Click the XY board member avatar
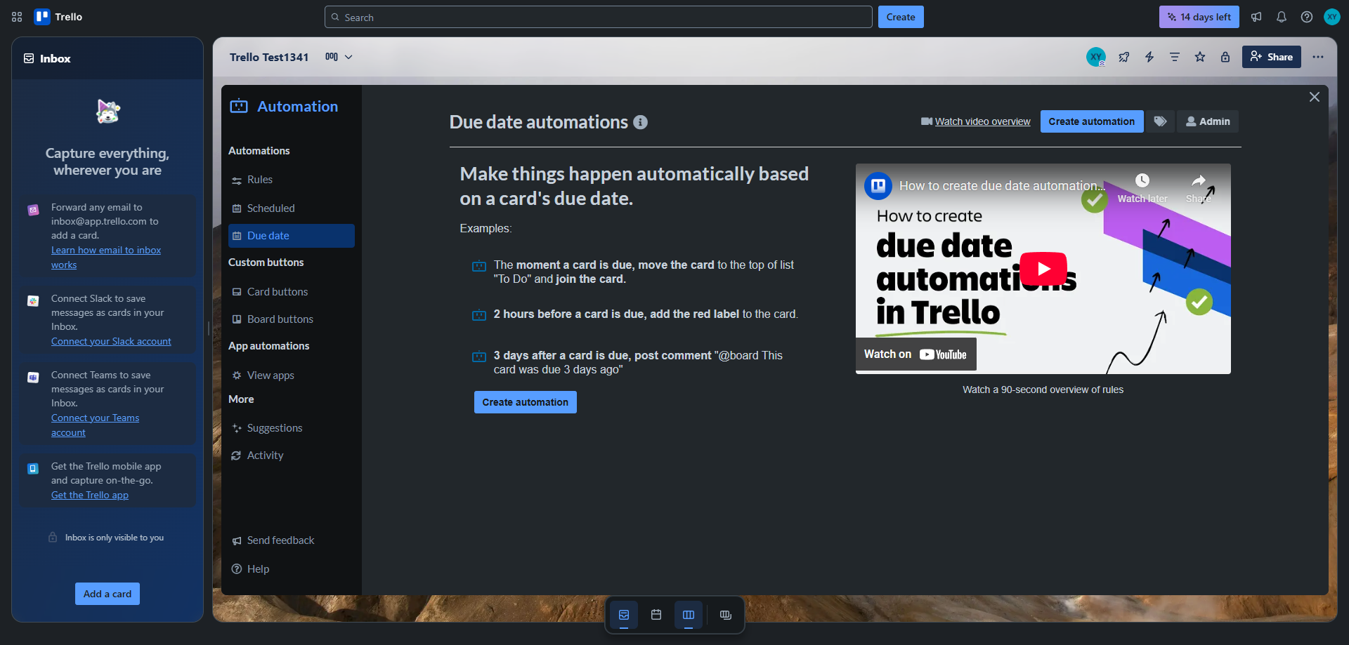The image size is (1349, 645). (1096, 57)
